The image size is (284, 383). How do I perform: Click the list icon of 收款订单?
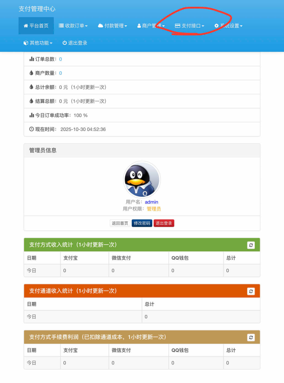(x=61, y=26)
